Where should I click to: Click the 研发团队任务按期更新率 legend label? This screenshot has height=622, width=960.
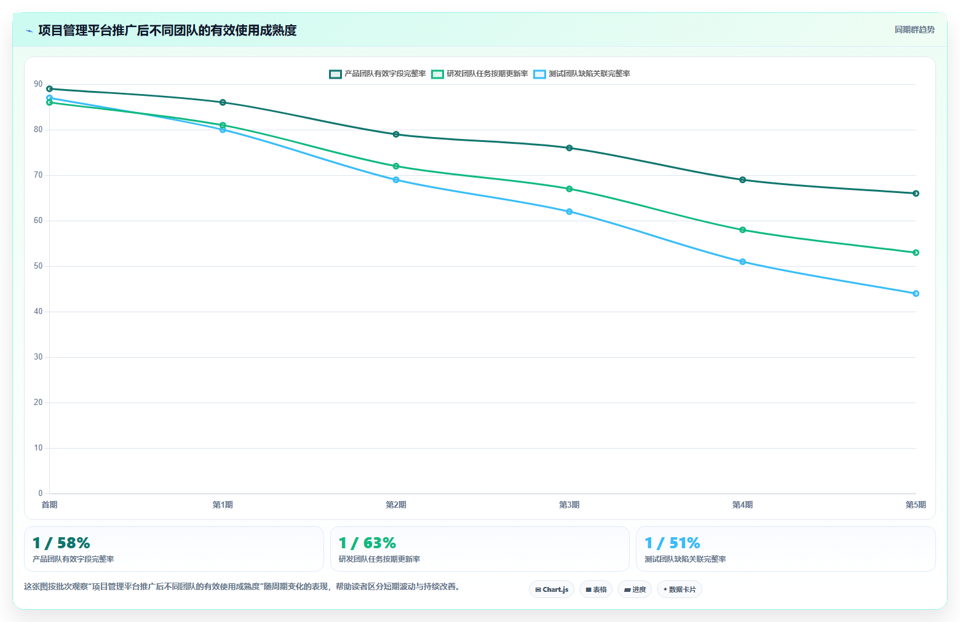[487, 74]
